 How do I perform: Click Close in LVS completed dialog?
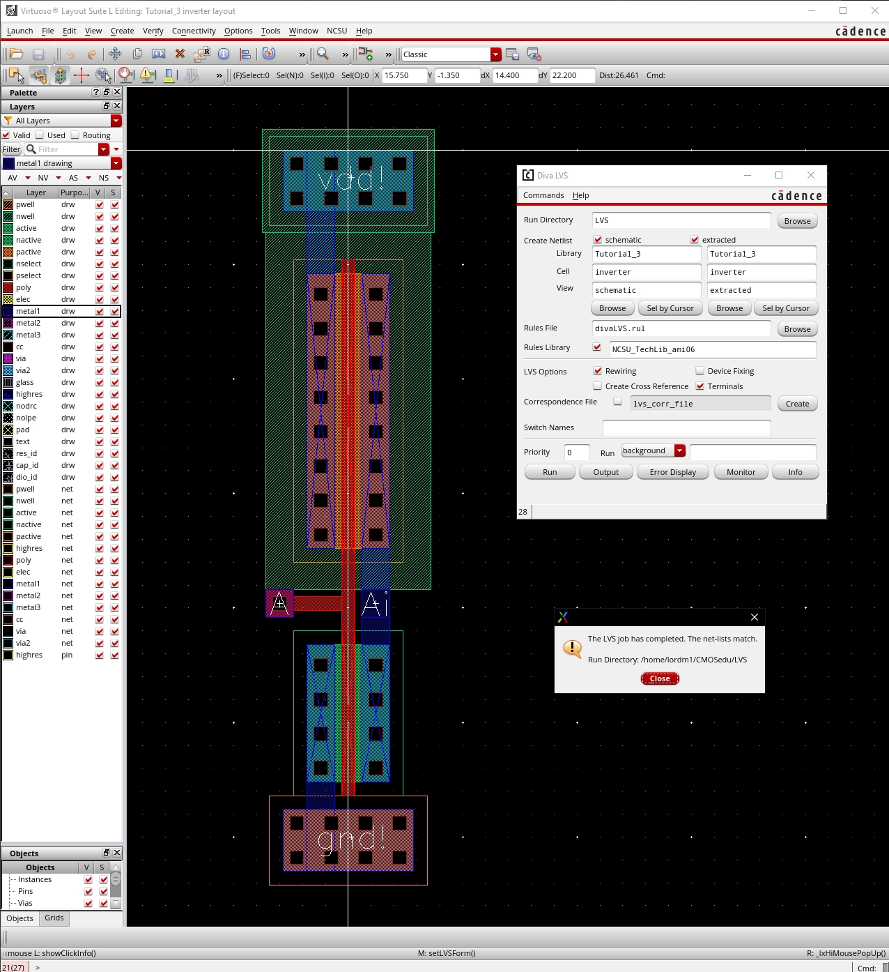coord(659,678)
